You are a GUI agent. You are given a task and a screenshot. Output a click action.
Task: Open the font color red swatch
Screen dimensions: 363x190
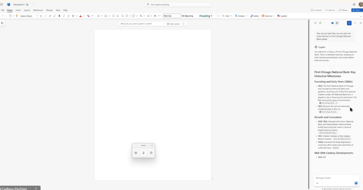(x=80, y=16)
